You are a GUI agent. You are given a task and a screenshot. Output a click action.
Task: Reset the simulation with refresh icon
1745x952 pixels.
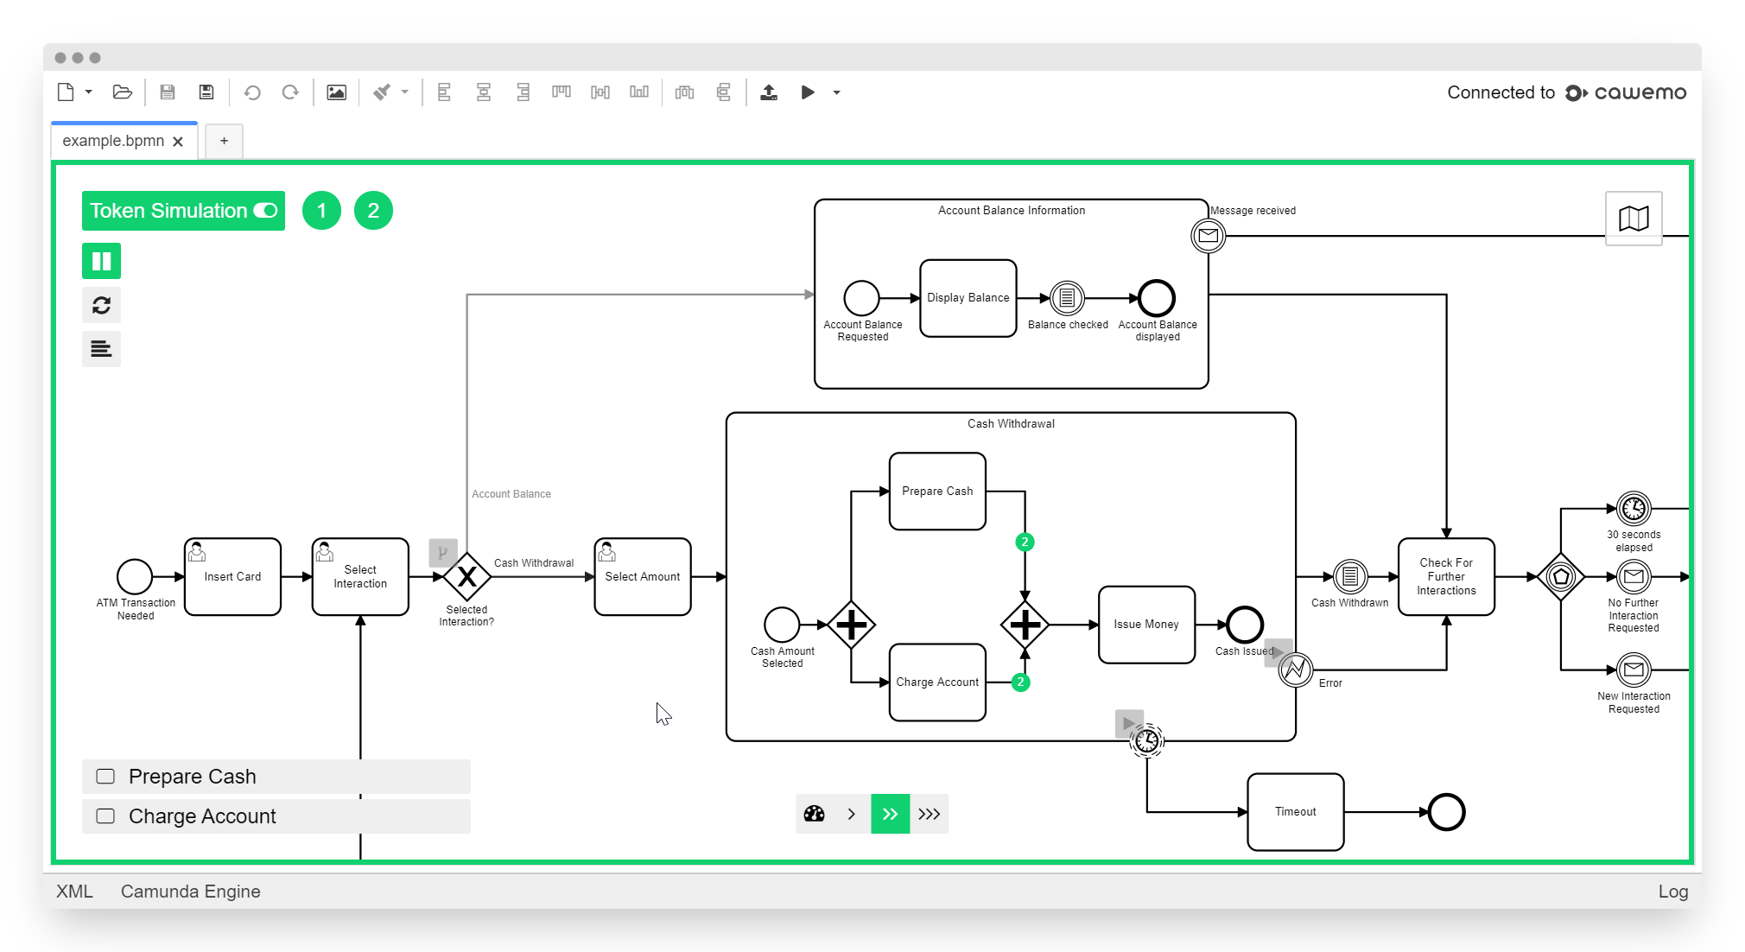click(x=101, y=305)
